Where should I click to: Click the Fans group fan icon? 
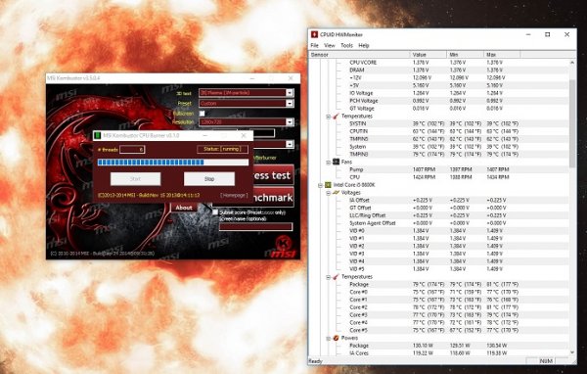point(336,162)
